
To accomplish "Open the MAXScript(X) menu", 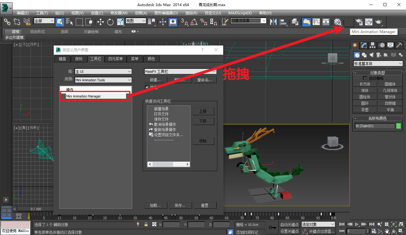I will 240,13.
